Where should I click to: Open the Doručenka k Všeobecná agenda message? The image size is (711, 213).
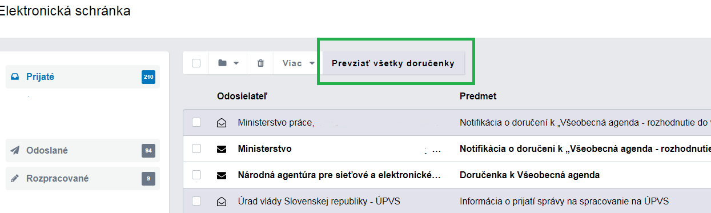[x=529, y=175]
